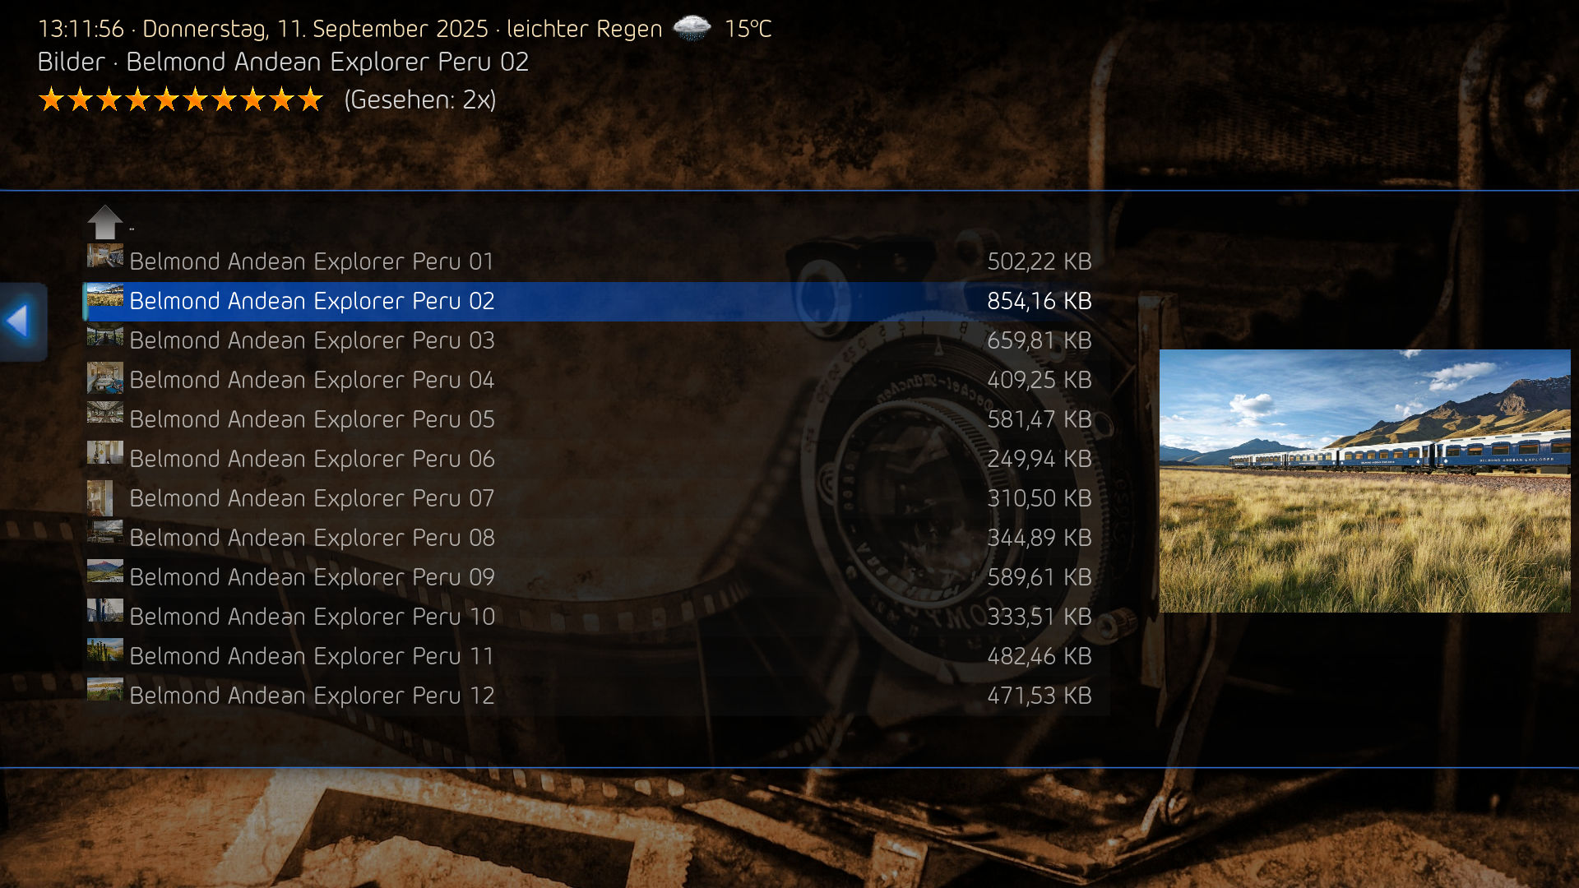Open Belmond Andean Explorer Peru 06
This screenshot has height=888, width=1579.
pyautogui.click(x=588, y=459)
